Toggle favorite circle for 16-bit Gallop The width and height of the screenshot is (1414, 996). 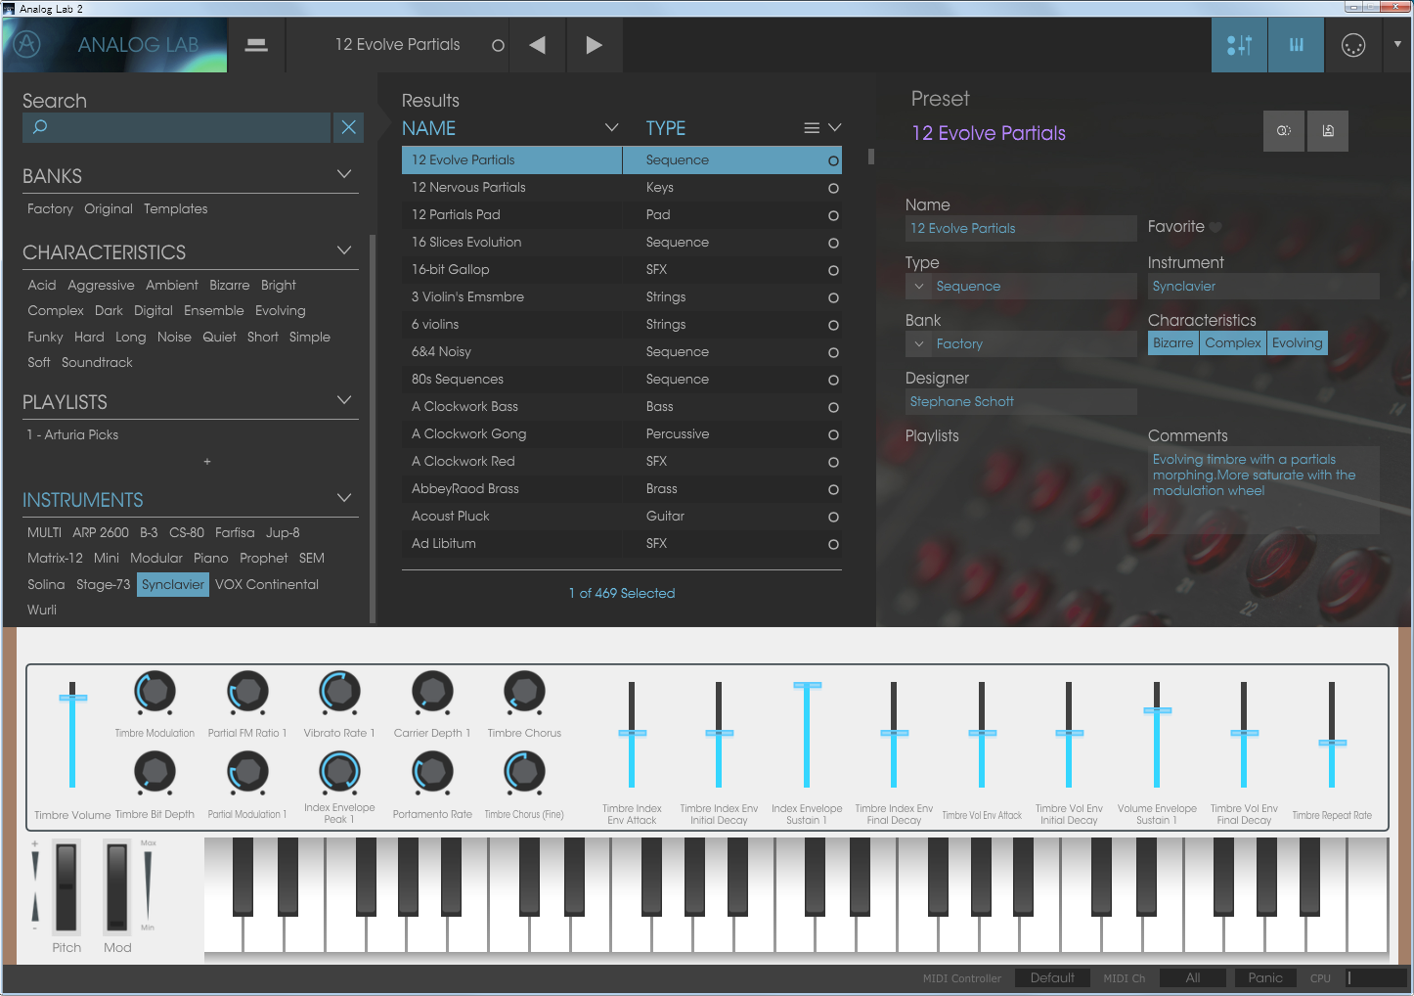[833, 270]
